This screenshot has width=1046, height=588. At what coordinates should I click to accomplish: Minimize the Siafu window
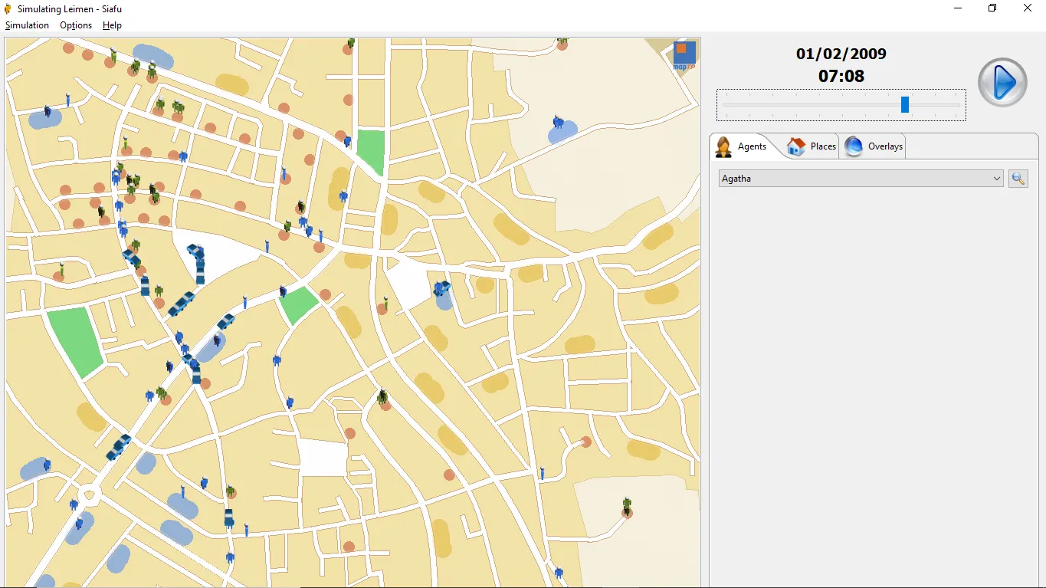click(958, 8)
